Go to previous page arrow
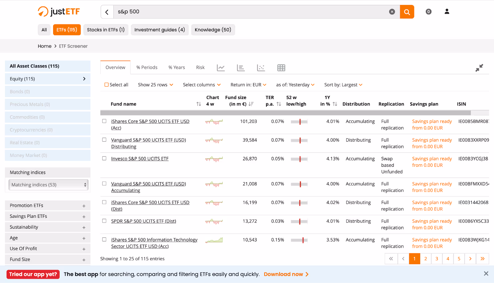This screenshot has height=283, width=494. pyautogui.click(x=403, y=259)
